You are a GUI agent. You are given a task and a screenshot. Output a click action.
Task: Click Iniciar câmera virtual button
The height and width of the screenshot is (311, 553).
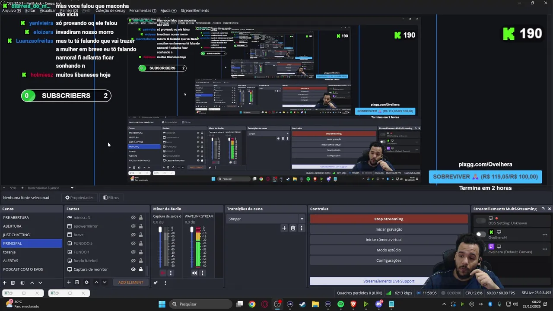[x=384, y=240]
